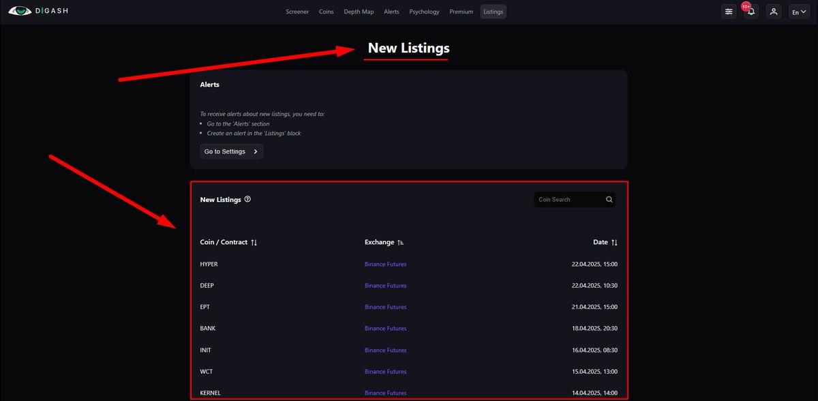This screenshot has width=818, height=401.
Task: Click the INIT coin name
Action: coord(206,350)
